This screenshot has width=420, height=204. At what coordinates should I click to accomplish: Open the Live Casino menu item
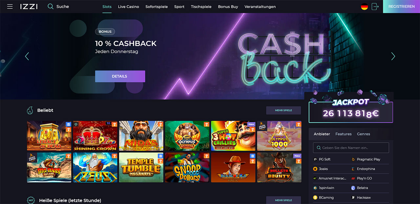129,7
